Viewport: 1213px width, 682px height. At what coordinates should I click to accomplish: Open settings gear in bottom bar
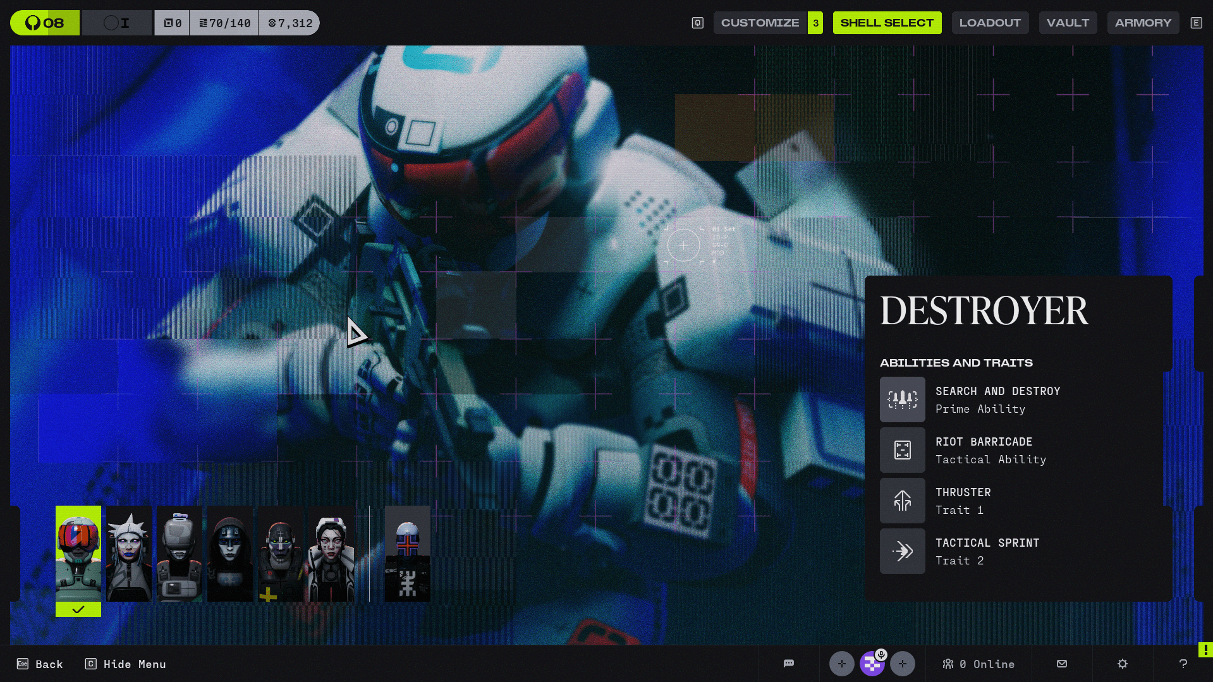coord(1122,664)
